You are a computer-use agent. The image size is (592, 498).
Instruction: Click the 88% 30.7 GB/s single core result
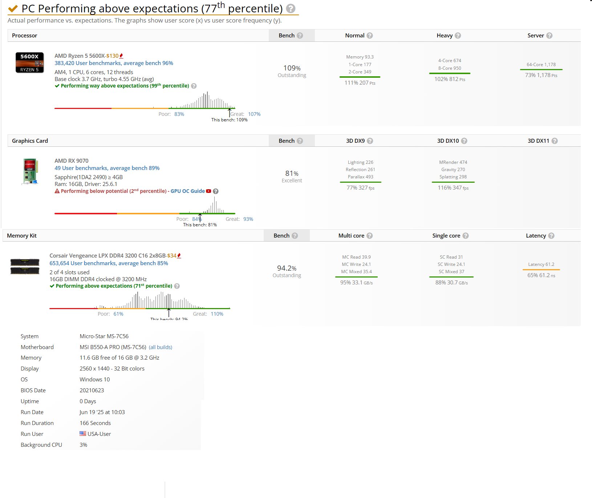pos(451,283)
